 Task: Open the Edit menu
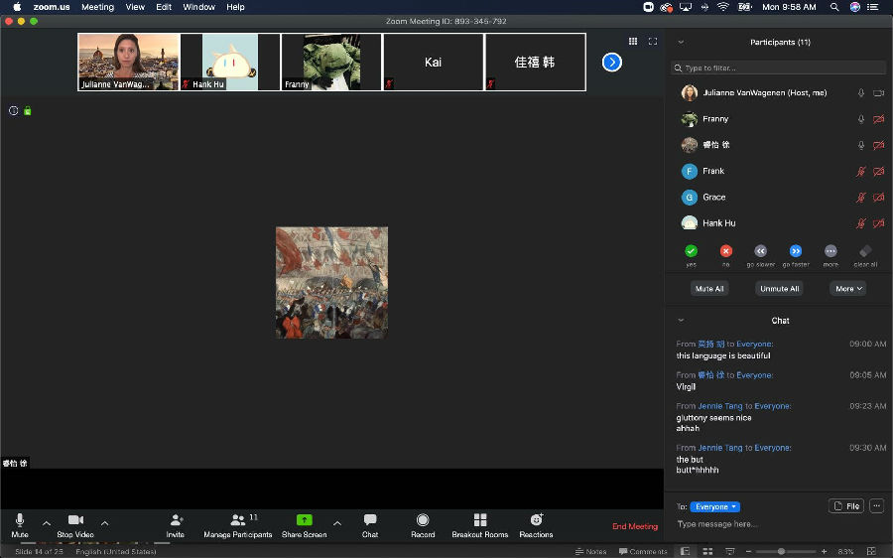click(164, 7)
